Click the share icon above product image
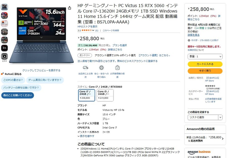Image resolution: width=227 pixels, height=158 pixels. pos(70,8)
